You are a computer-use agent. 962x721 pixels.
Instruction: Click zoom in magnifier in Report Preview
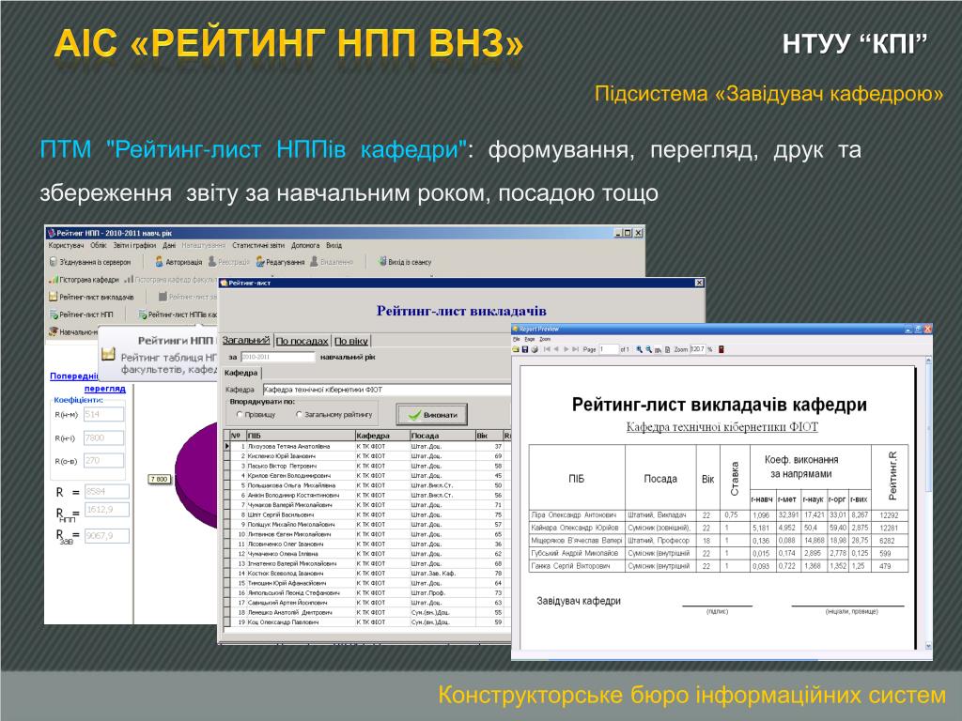coord(639,349)
